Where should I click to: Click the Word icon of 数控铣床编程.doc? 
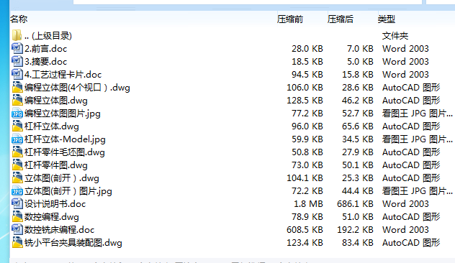pos(17,230)
